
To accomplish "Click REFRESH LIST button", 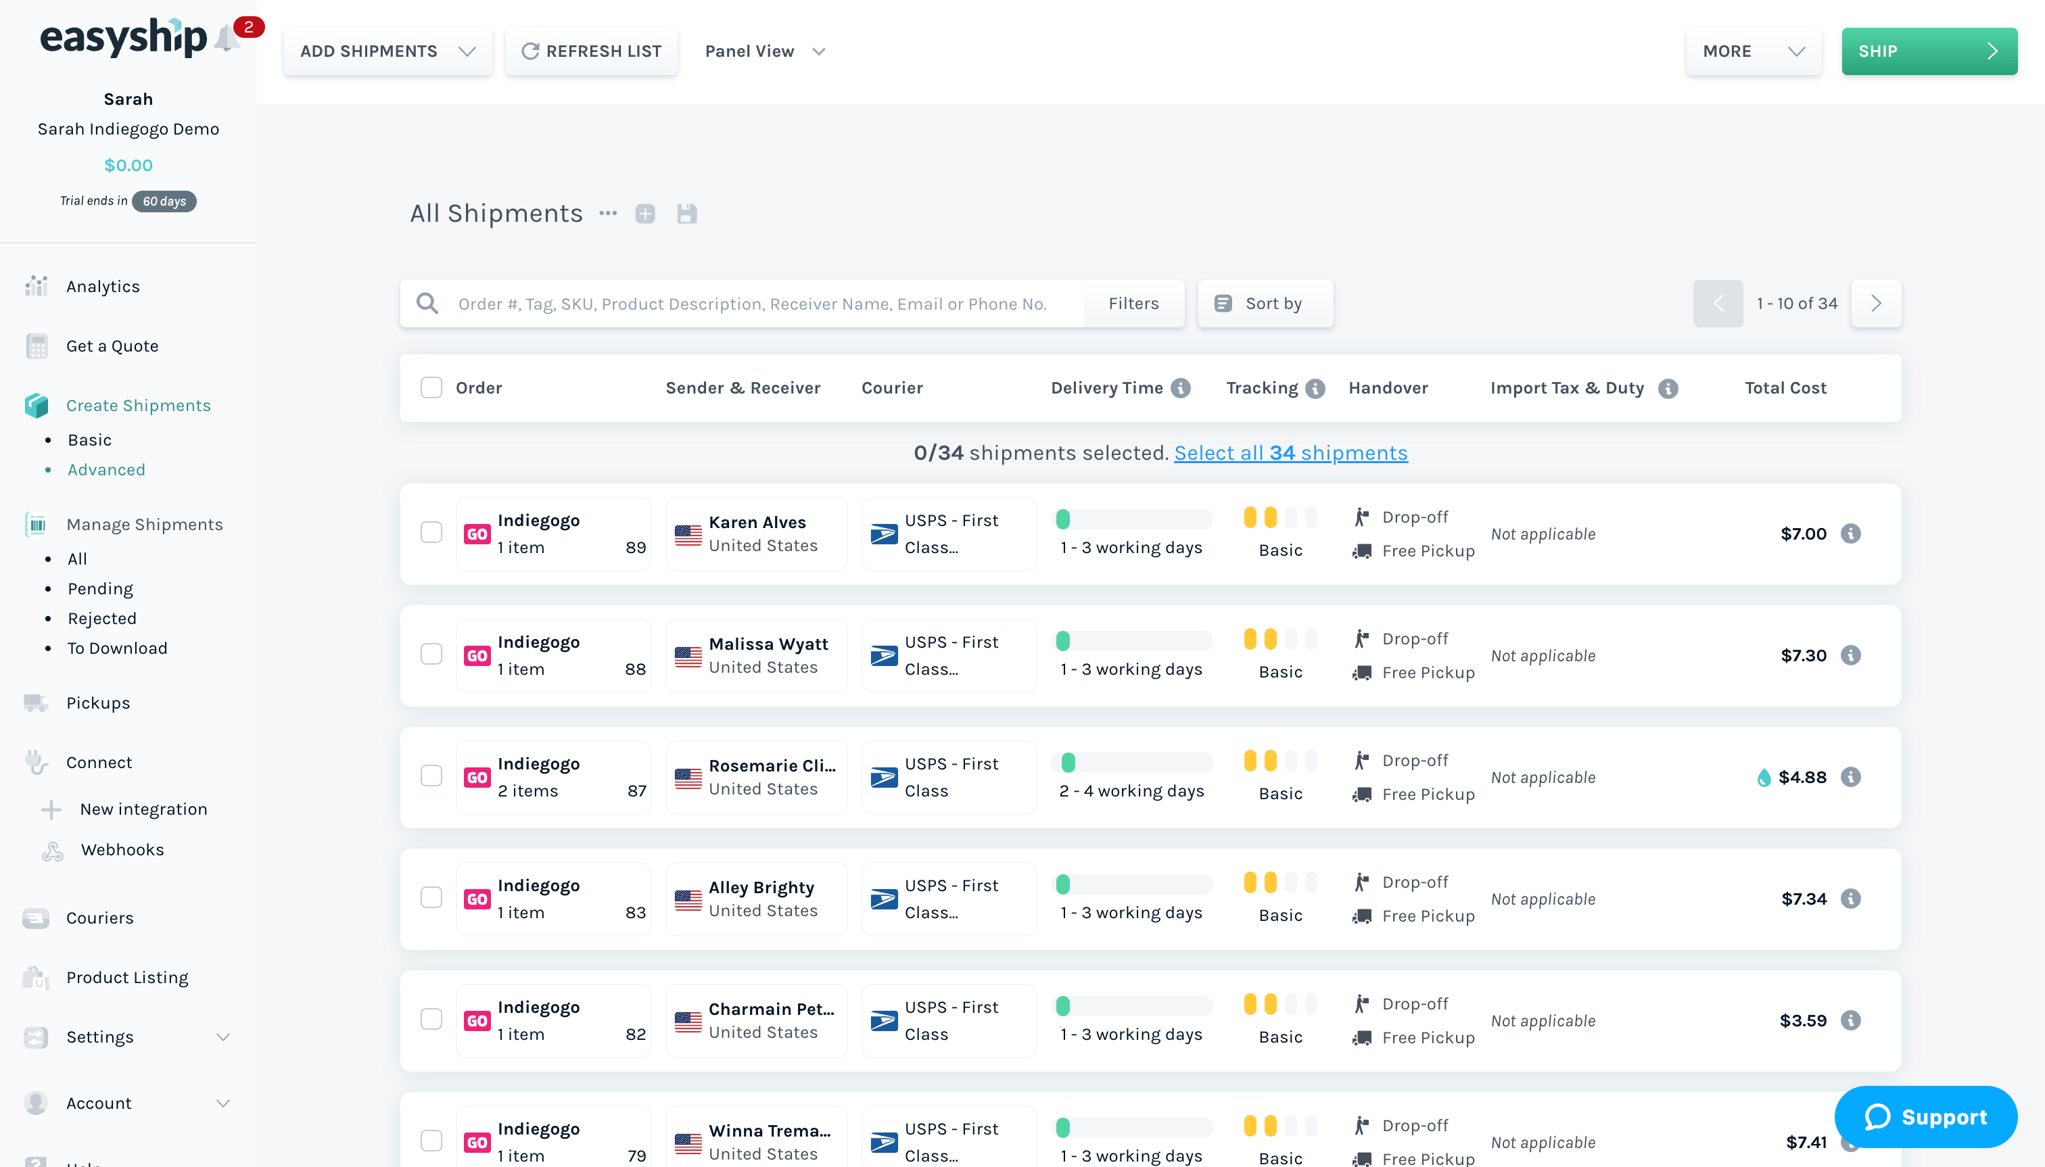I will 592,51.
